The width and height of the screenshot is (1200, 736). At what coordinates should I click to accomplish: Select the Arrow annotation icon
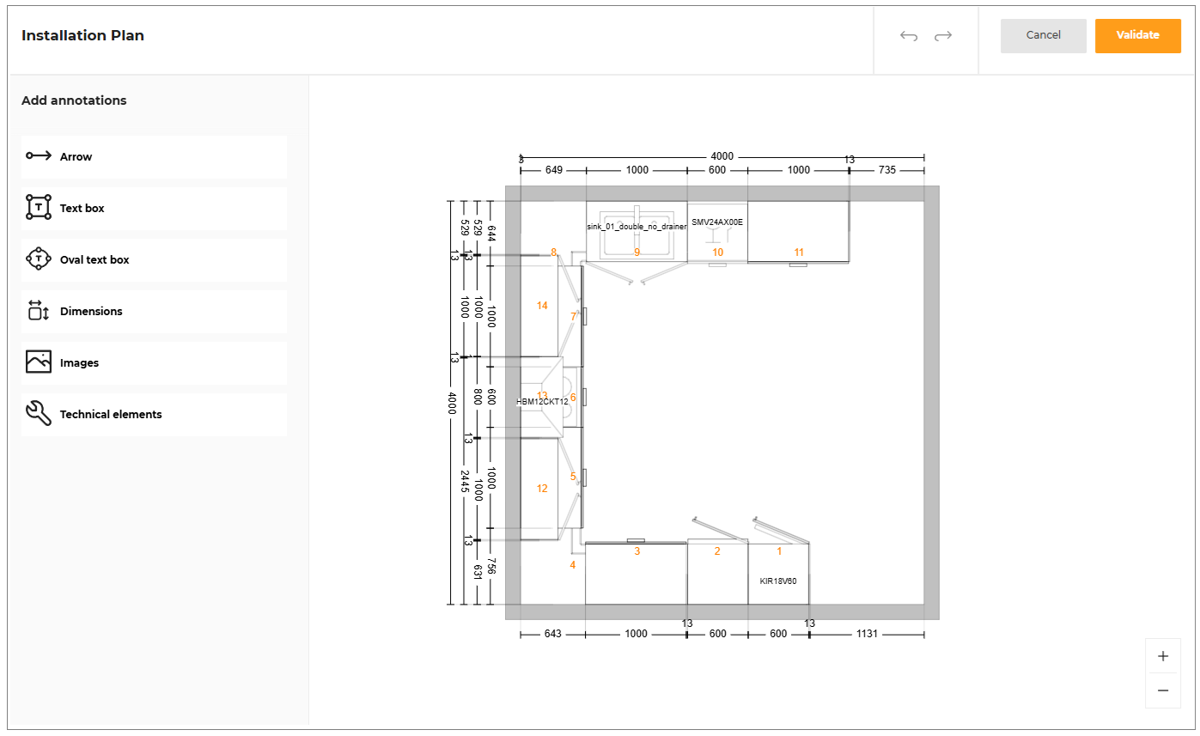[39, 156]
